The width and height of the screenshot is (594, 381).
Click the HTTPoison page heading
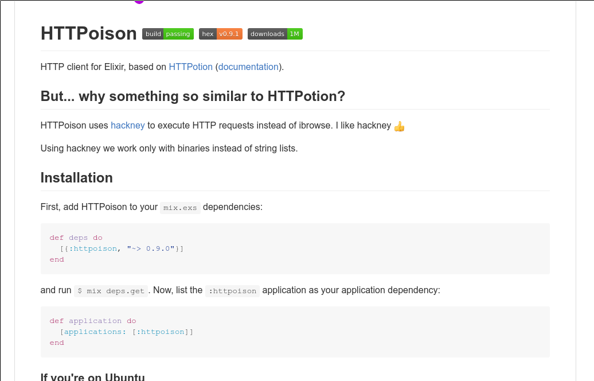[x=89, y=33]
